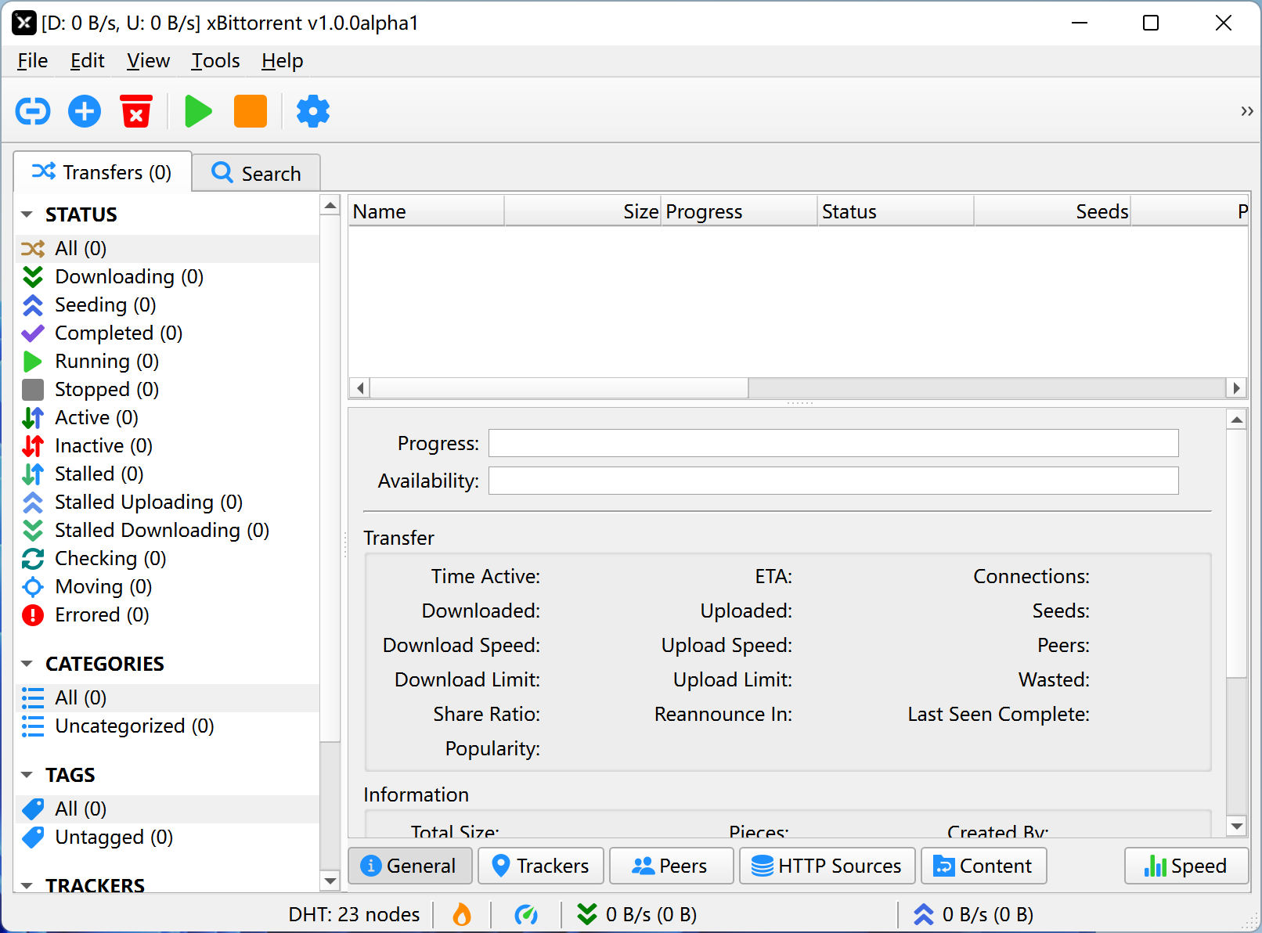Click the Speed graph button
This screenshot has width=1262, height=933.
pyautogui.click(x=1186, y=866)
